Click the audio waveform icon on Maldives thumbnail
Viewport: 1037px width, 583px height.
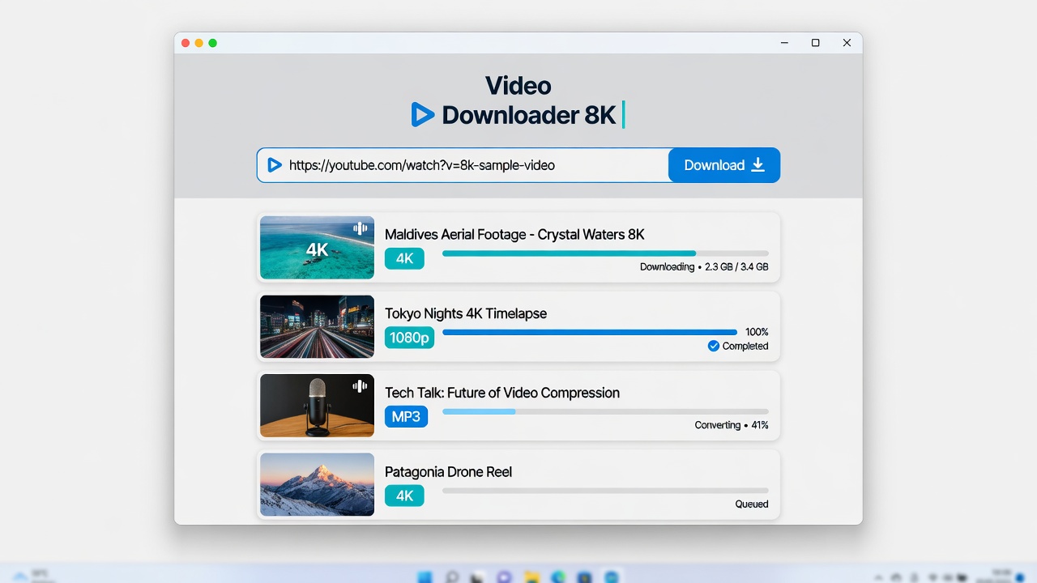point(361,229)
